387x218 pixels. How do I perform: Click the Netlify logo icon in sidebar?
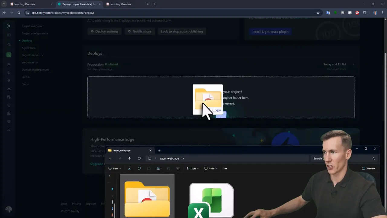(9, 26)
